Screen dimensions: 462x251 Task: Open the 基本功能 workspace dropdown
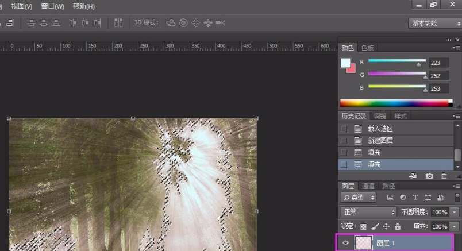[x=432, y=23]
